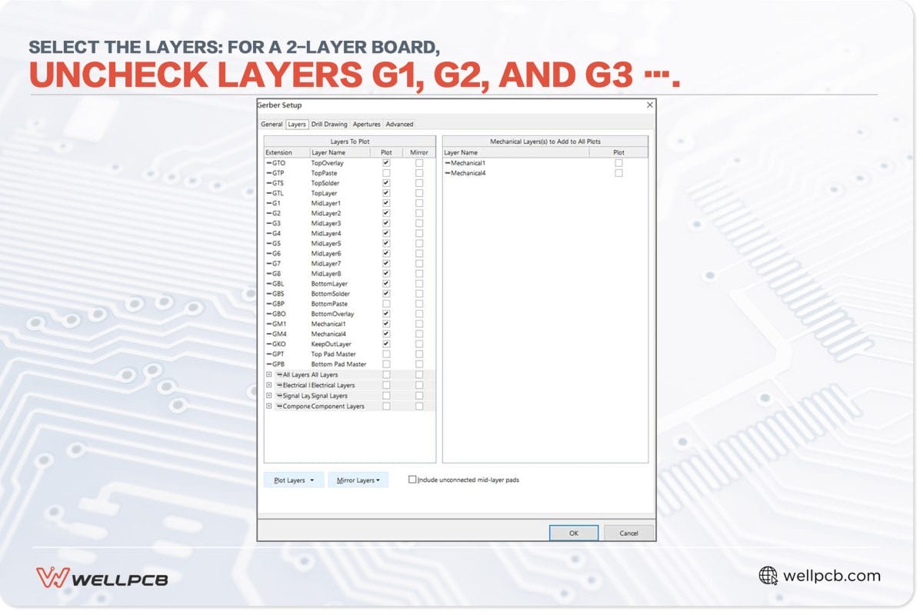Check the Plot box for TopPaste

(x=386, y=173)
